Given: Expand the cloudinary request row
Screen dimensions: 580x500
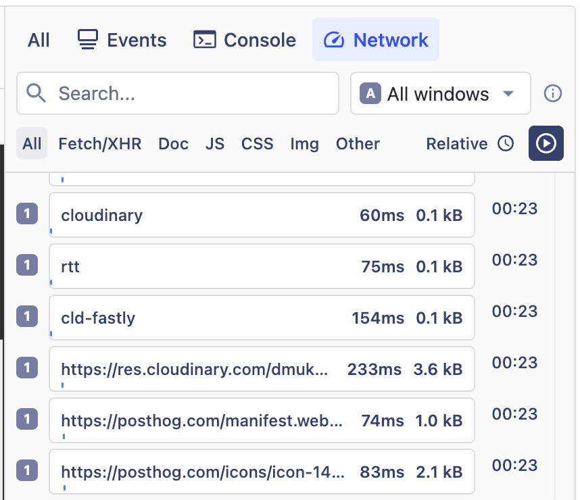Looking at the screenshot, I should click(262, 215).
